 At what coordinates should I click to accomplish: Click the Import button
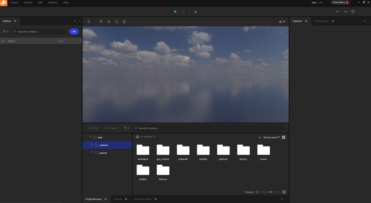click(x=111, y=128)
